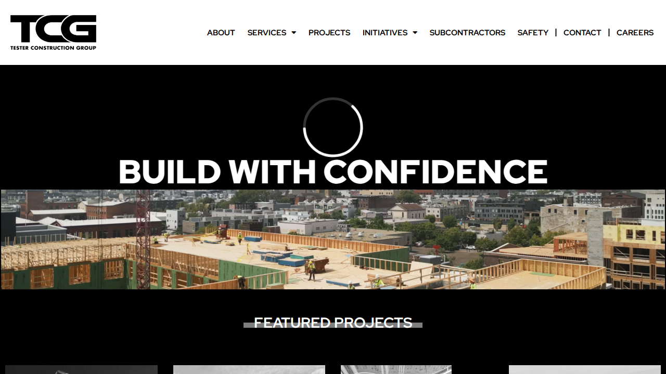Go to the Projects page
The height and width of the screenshot is (374, 666).
(x=329, y=33)
